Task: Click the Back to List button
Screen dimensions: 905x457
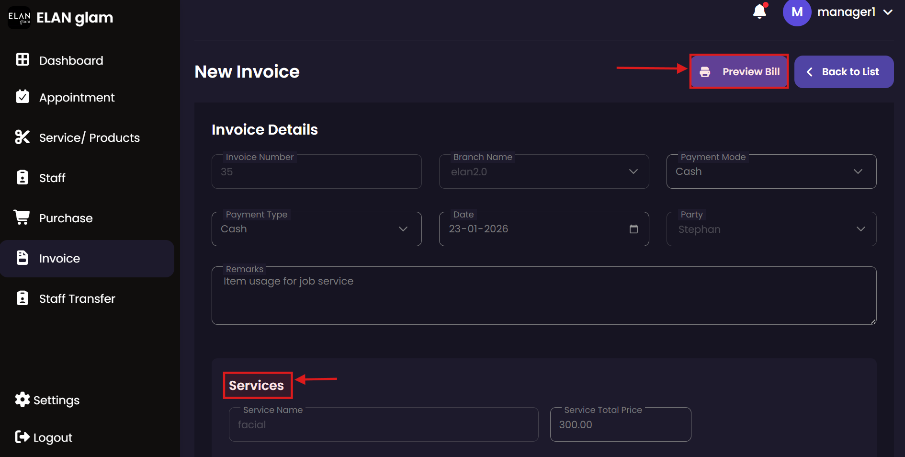Action: tap(844, 72)
